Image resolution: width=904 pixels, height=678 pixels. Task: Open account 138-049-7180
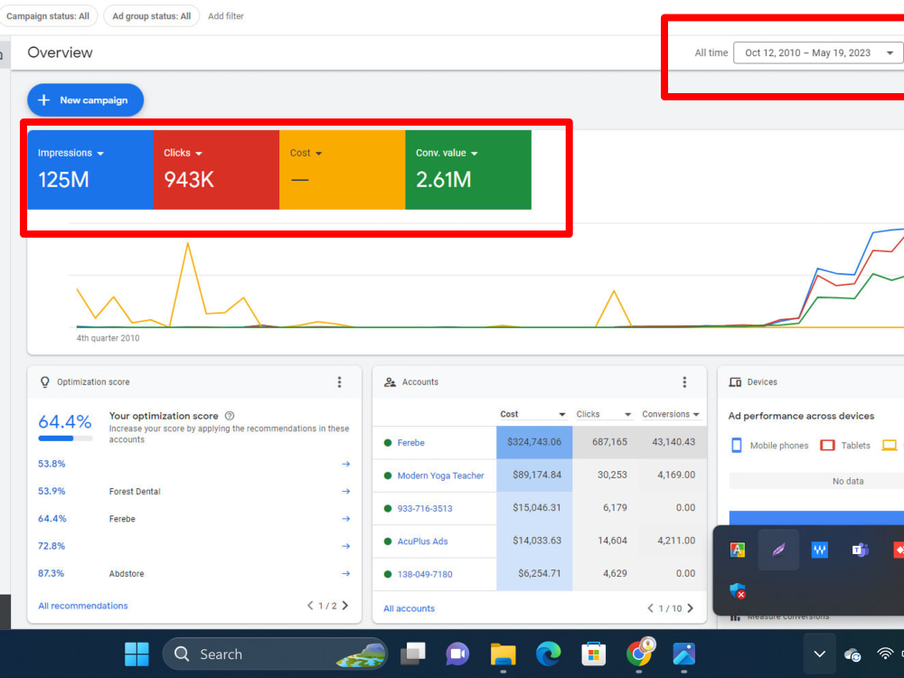click(425, 574)
